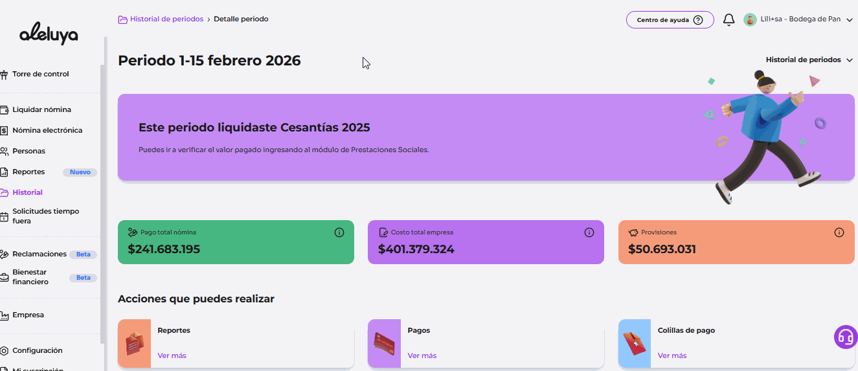Go to Liquidar nómina in sidebar
This screenshot has width=858, height=371.
pos(41,109)
